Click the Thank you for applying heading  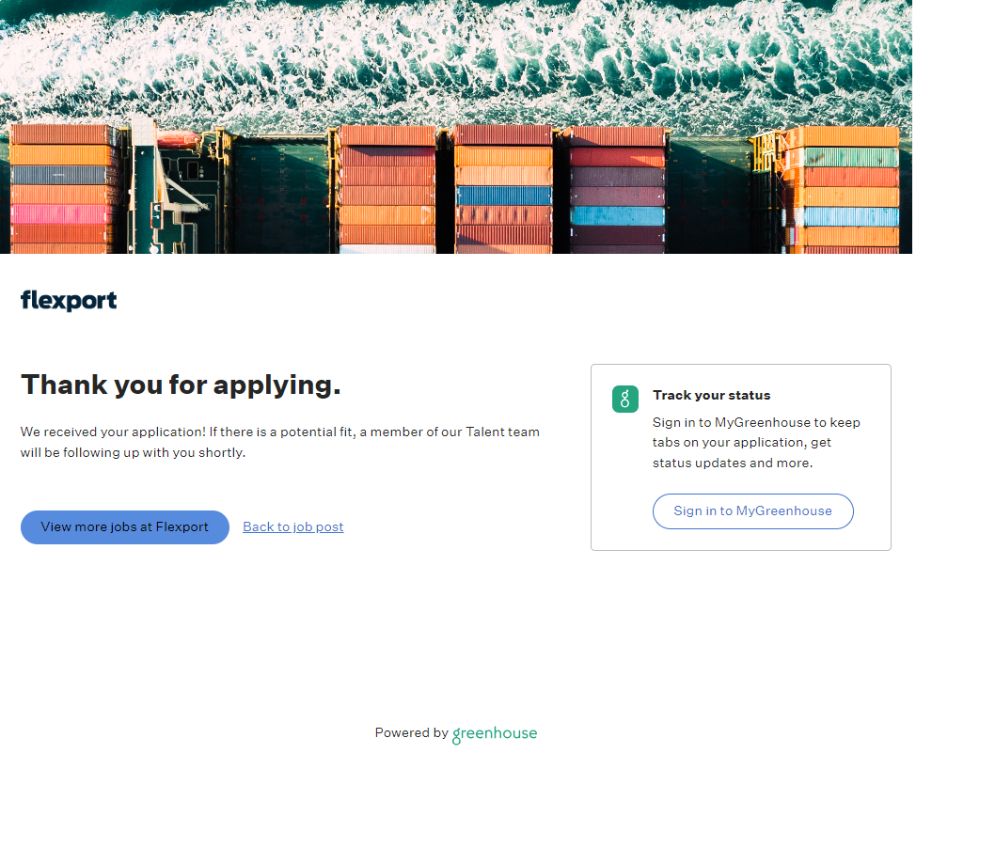tap(181, 385)
